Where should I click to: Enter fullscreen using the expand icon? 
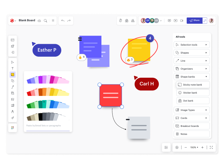[x=211, y=147]
